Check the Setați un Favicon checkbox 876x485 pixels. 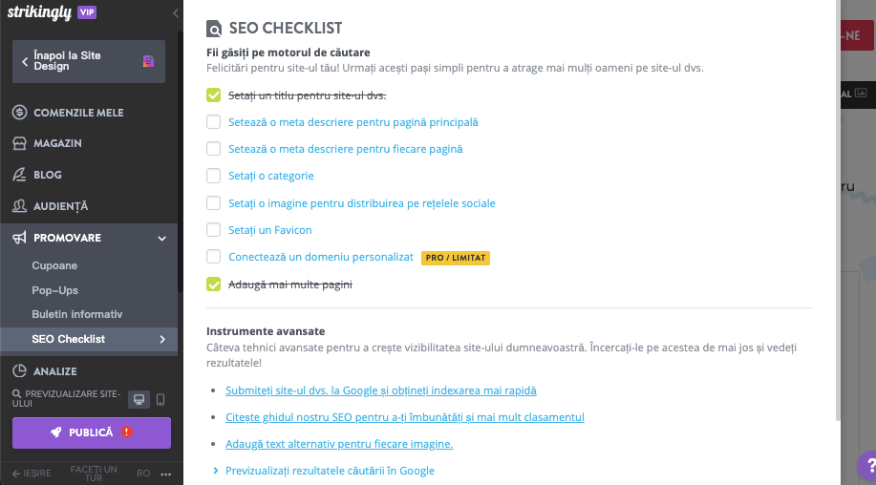213,230
